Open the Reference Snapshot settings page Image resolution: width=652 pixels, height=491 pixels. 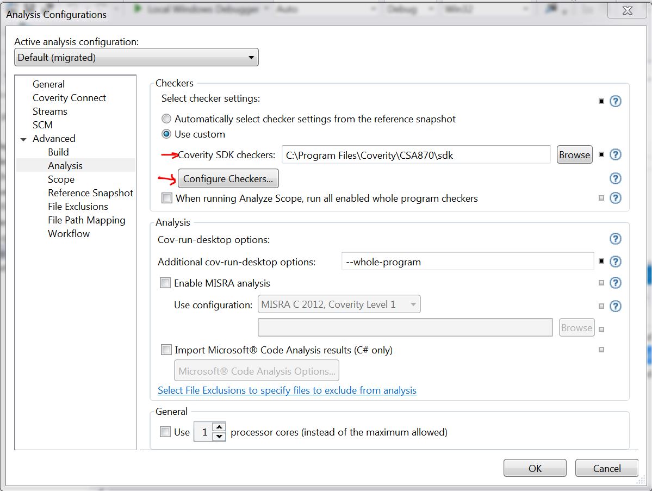click(90, 193)
